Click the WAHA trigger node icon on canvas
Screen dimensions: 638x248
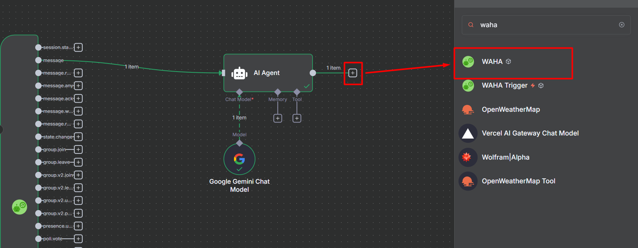click(x=20, y=207)
